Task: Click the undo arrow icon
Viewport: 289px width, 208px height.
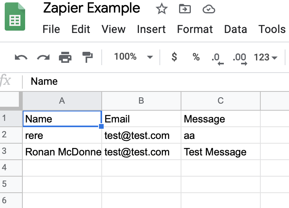Action: [x=21, y=57]
